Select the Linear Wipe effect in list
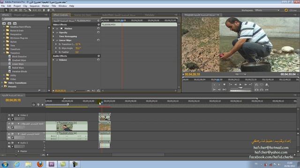 tap(18, 64)
